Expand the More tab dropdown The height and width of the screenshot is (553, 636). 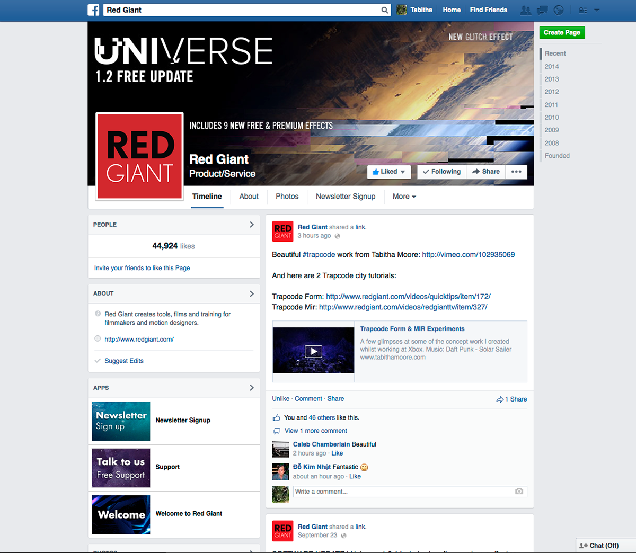click(x=404, y=197)
